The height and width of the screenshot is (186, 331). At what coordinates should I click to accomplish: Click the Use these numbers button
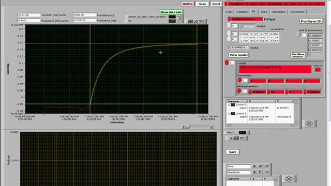(x=298, y=55)
